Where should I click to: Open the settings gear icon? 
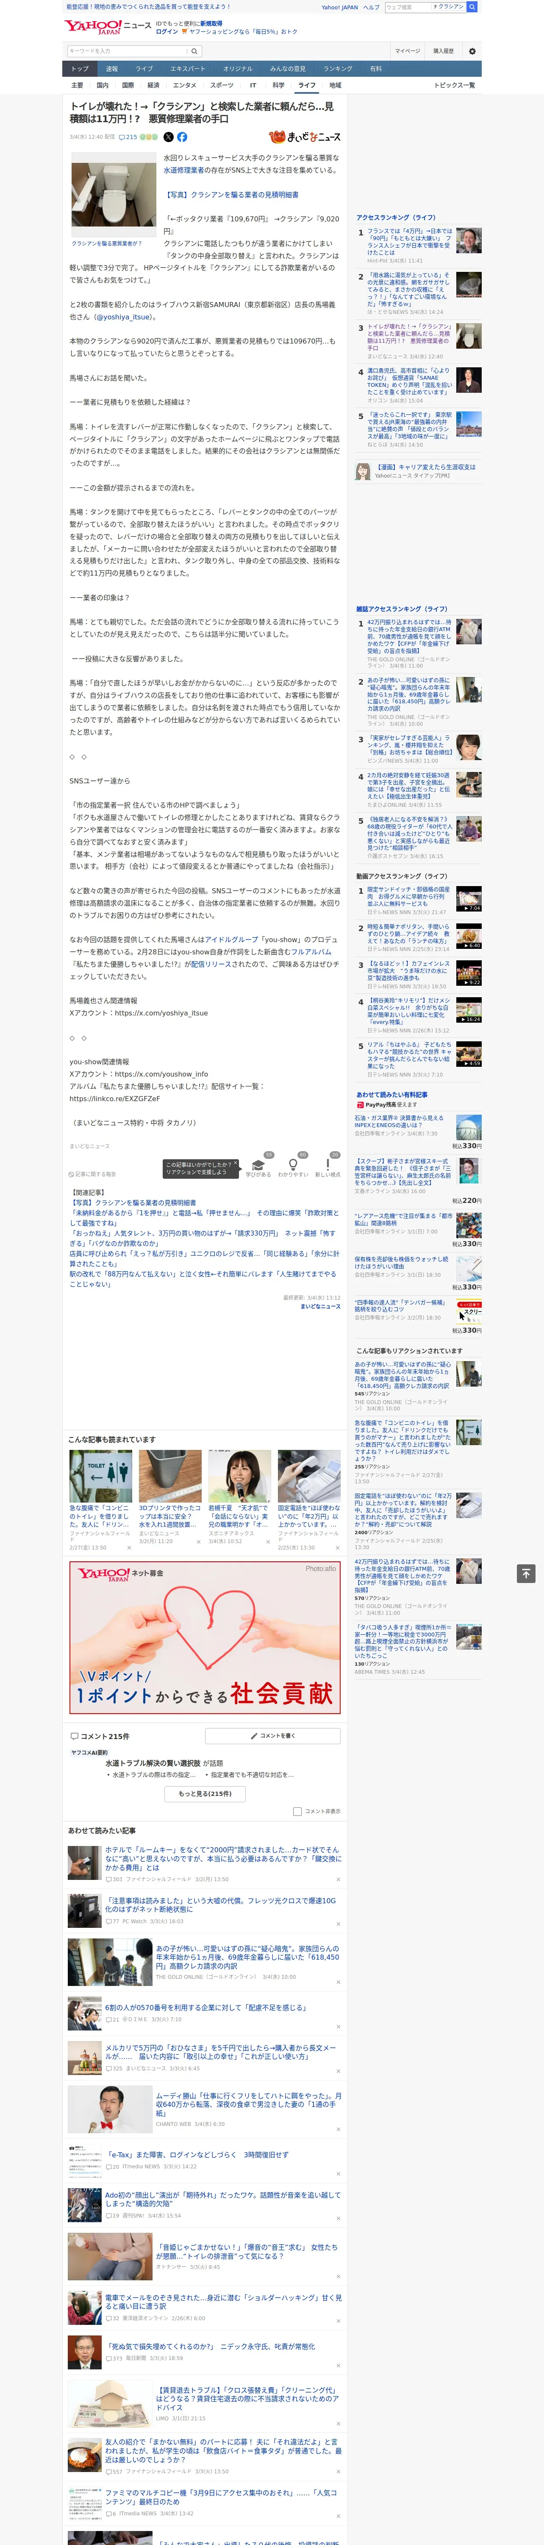[x=472, y=50]
